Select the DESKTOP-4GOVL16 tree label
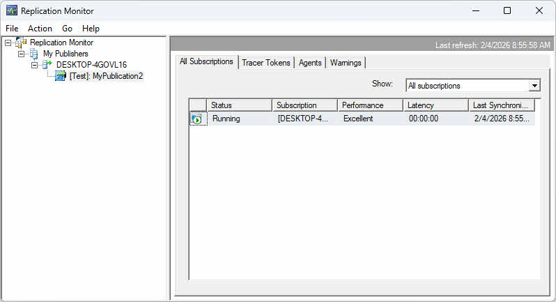Screen dimensions: 556x302 point(91,65)
